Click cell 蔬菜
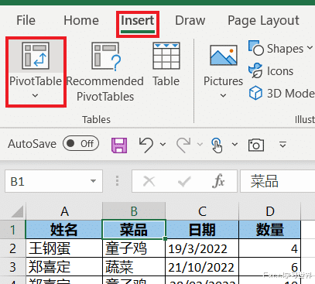This screenshot has height=284, width=315. (134, 266)
